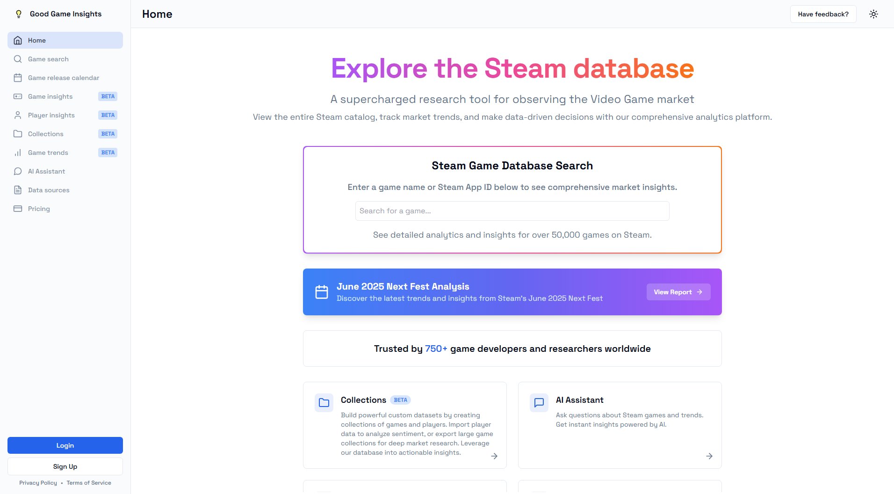Viewport: 894px width, 494px height.
Task: Go to Game release calendar
Action: [65, 78]
